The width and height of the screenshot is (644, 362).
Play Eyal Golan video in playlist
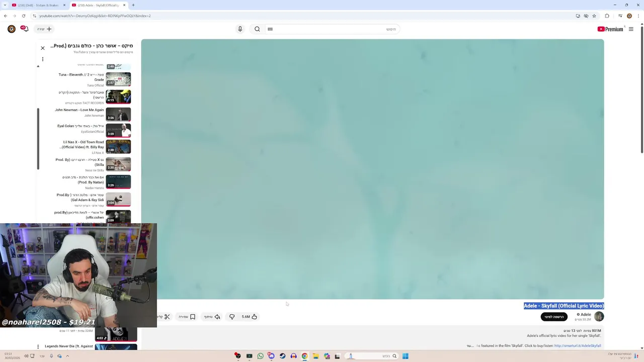point(93,130)
